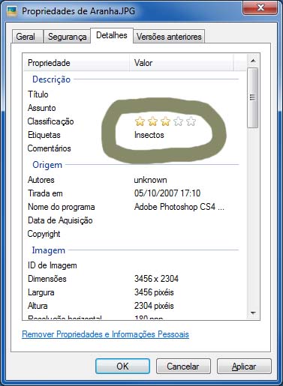
Task: Close the Propriedades de Aranha.JPG dialog
Action: tap(260, 7)
